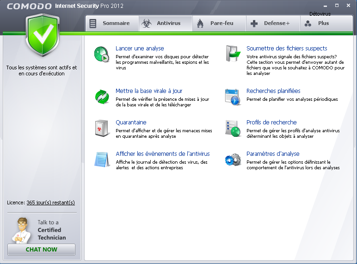Minimize the COMODO window
Image resolution: width=357 pixels, height=264 pixels.
click(325, 6)
